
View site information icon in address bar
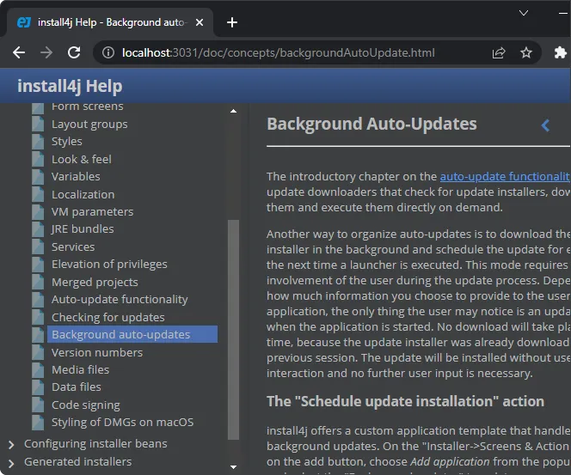click(108, 52)
